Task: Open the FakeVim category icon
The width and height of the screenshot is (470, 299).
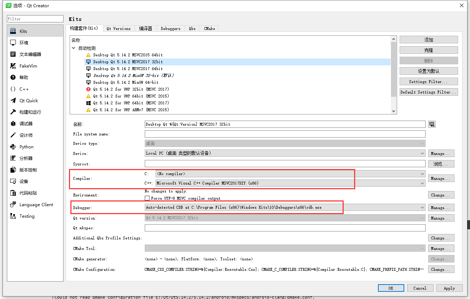Action: pos(13,66)
